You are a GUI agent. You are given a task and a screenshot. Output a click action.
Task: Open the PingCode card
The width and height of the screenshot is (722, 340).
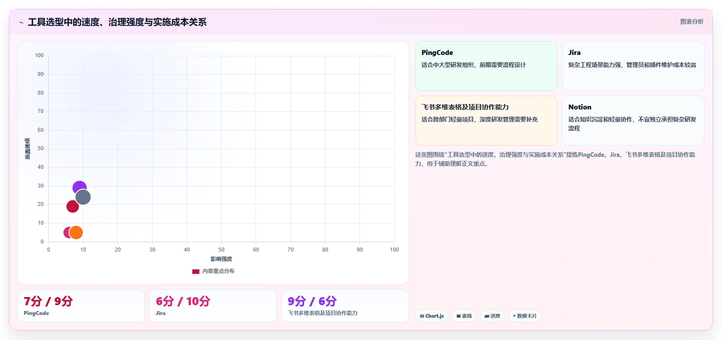(486, 66)
